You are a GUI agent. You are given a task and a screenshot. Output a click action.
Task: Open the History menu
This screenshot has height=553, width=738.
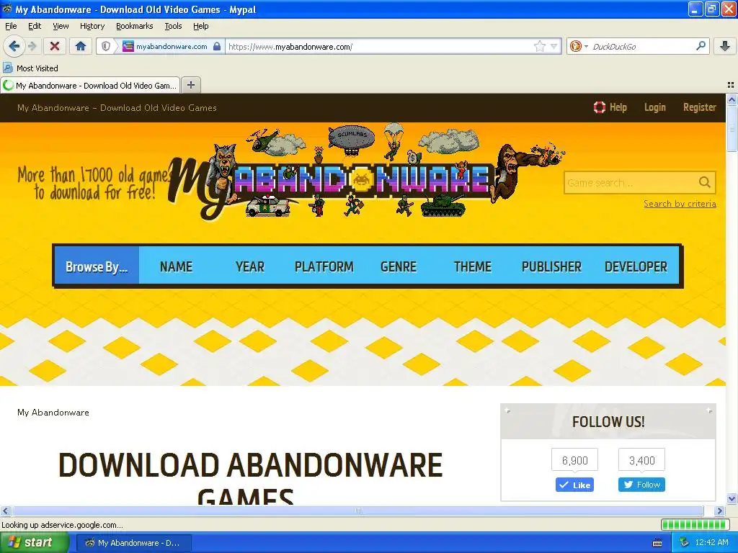[x=92, y=26]
